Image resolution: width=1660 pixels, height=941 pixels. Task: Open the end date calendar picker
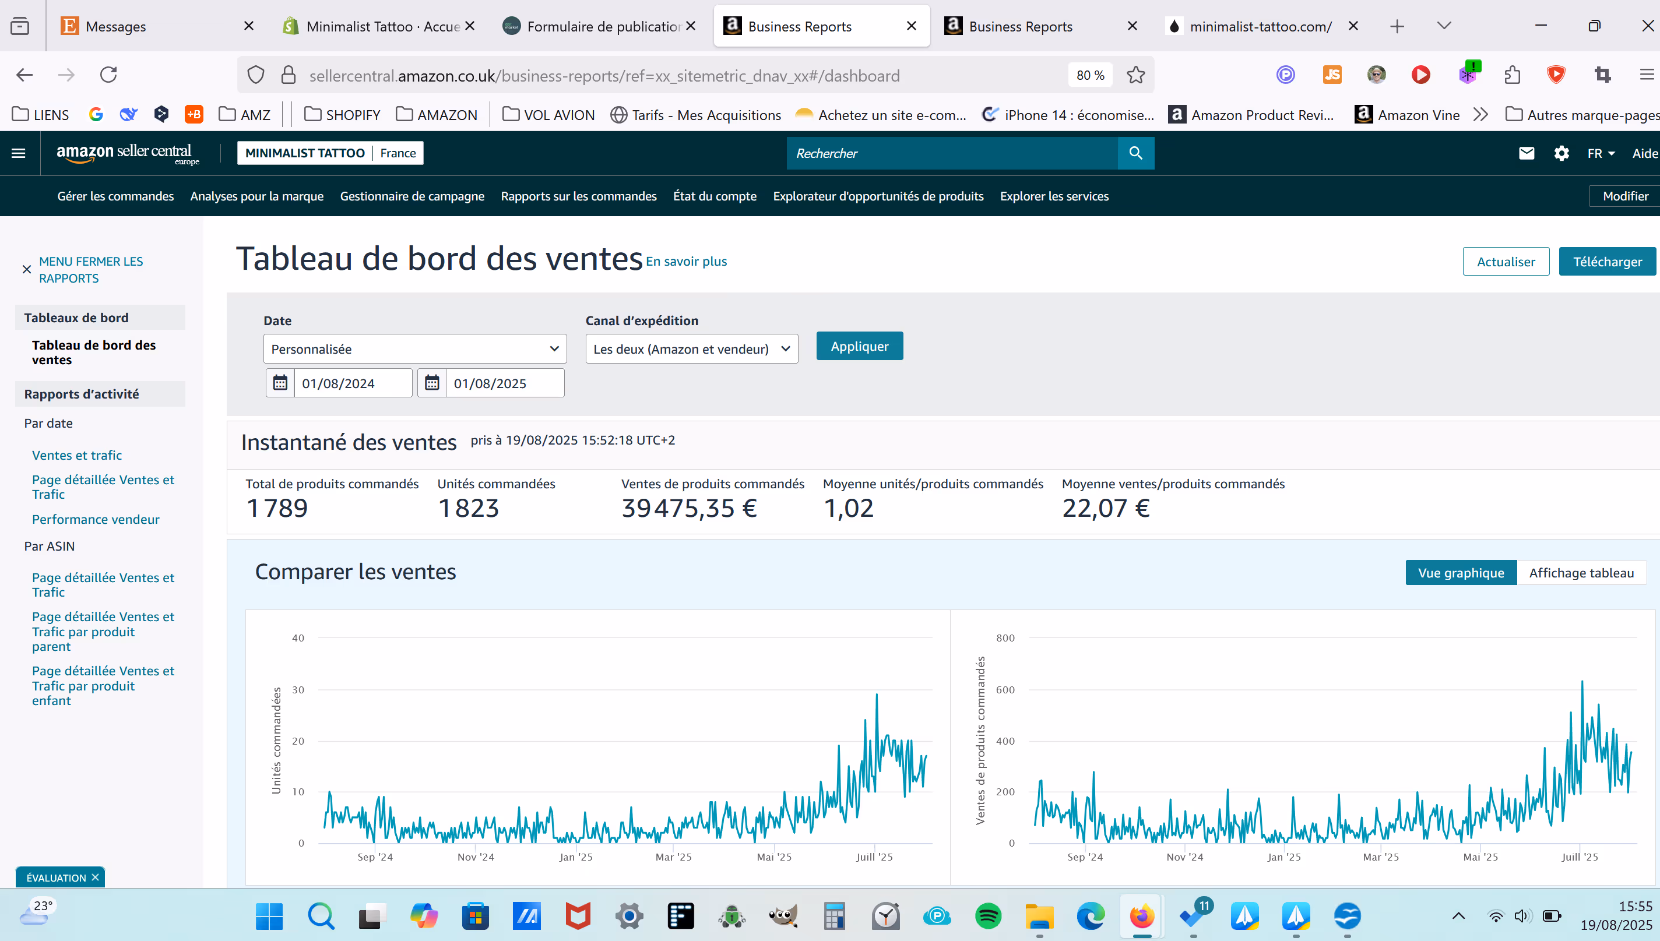point(432,383)
